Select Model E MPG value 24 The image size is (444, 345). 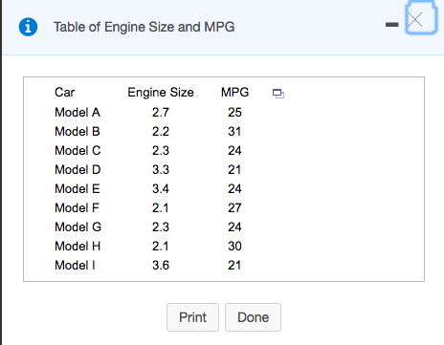234,188
